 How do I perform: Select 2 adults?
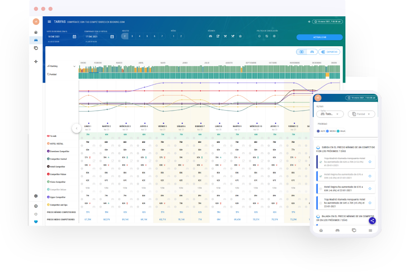124,36
